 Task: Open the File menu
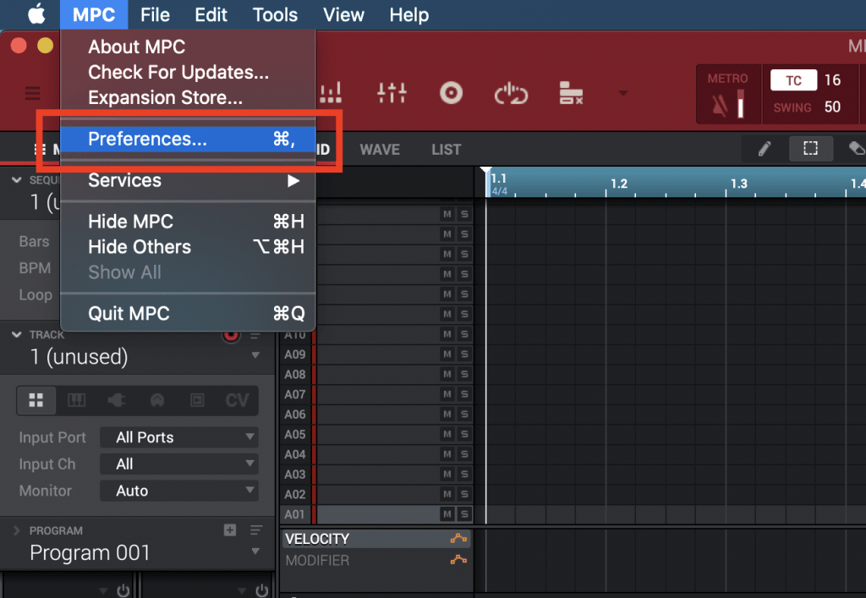[155, 14]
